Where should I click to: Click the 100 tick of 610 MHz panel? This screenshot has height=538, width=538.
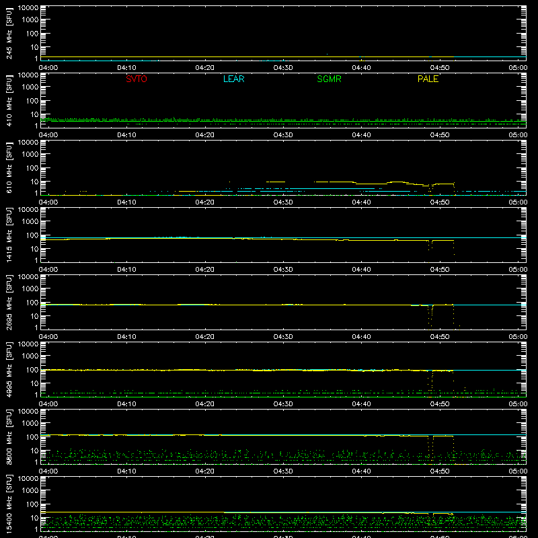click(x=32, y=168)
